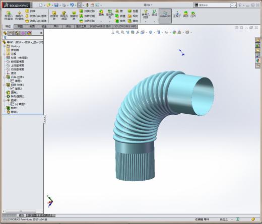262x224 pixels.
Task: Select the Revolved Boss/Base tool
Action: pyautogui.click(x=19, y=16)
